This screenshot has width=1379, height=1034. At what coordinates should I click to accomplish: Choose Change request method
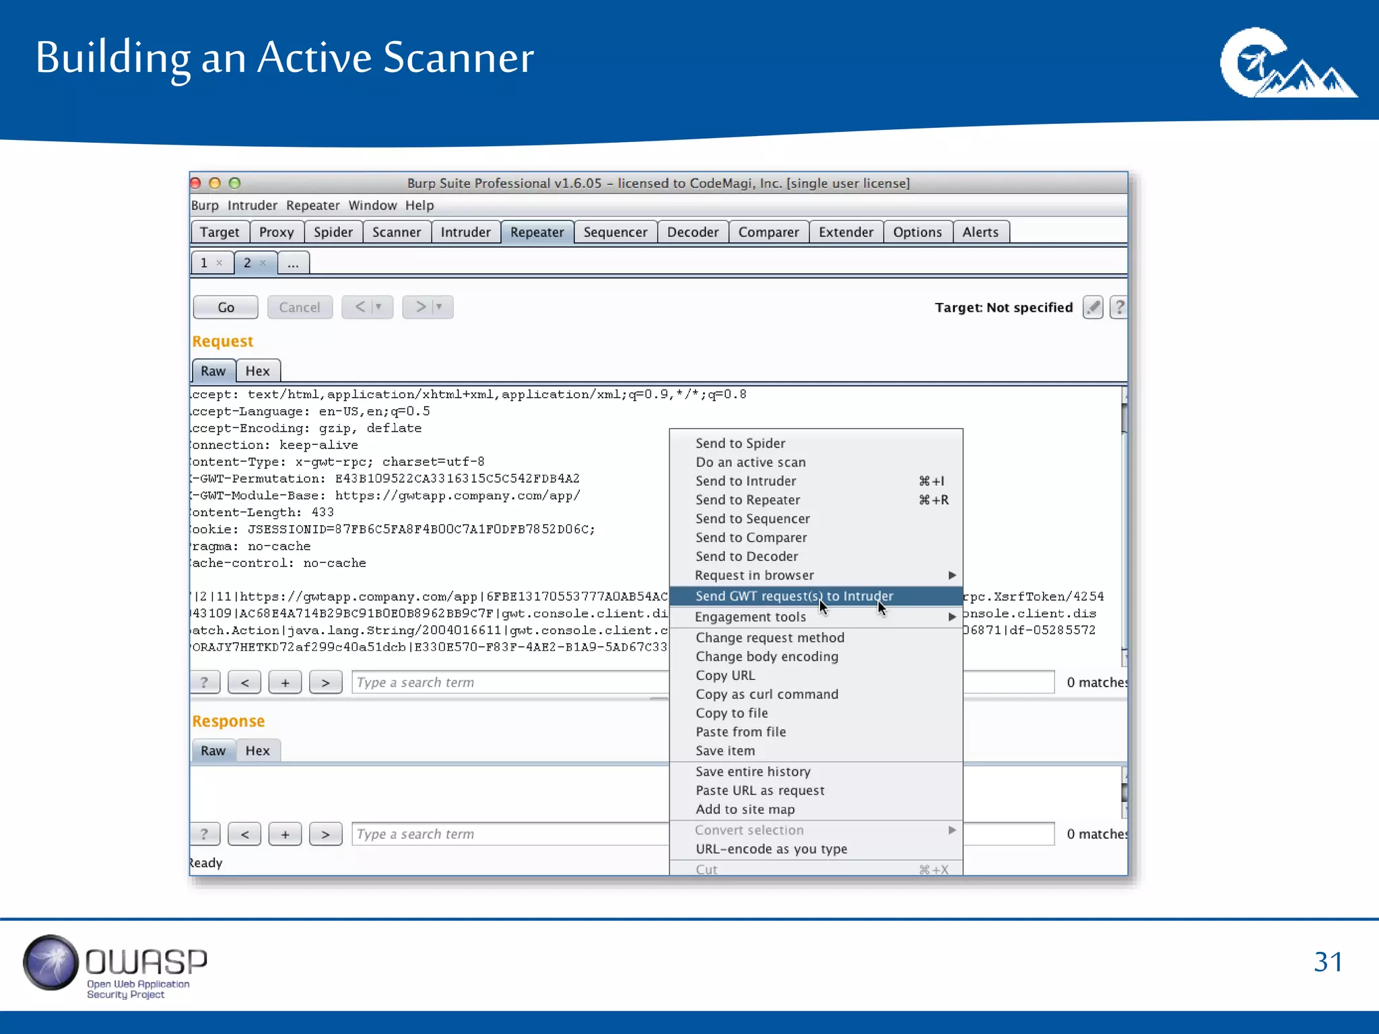[x=816, y=638]
